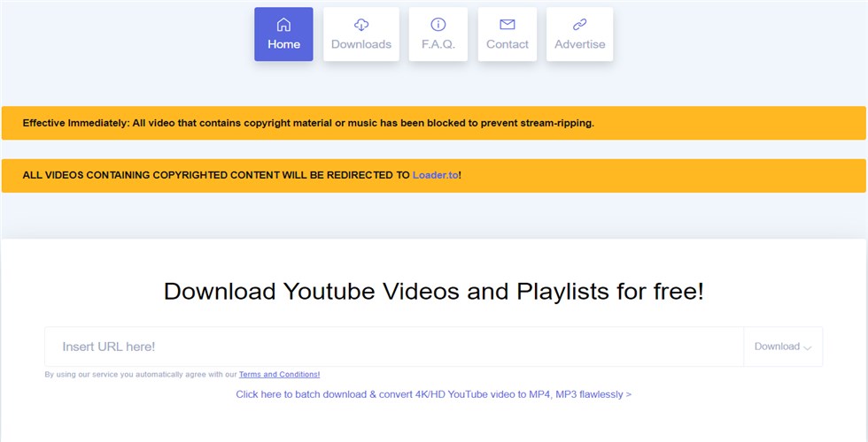The width and height of the screenshot is (868, 442).
Task: Click the Home house icon
Action: coord(283,25)
